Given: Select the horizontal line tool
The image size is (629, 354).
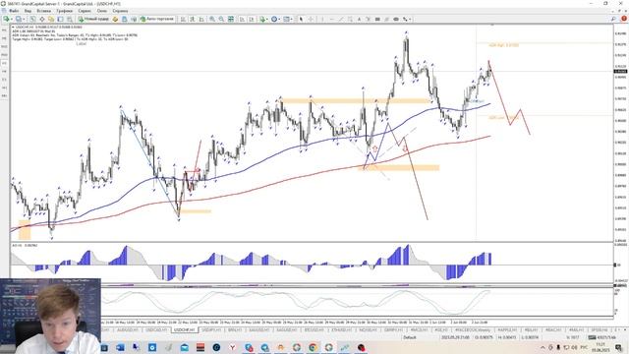Looking at the screenshot, I should [x=331, y=19].
